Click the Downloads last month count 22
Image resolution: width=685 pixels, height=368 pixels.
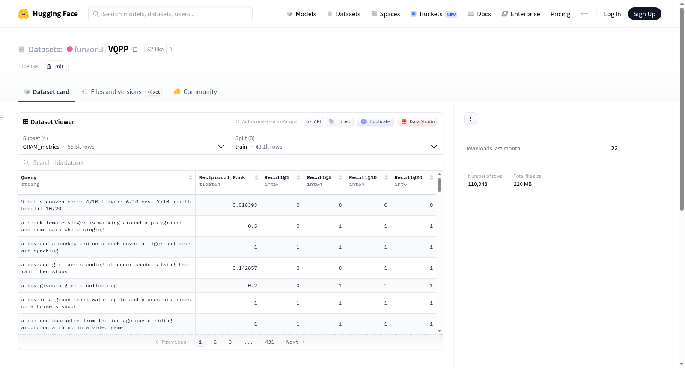[x=614, y=148]
